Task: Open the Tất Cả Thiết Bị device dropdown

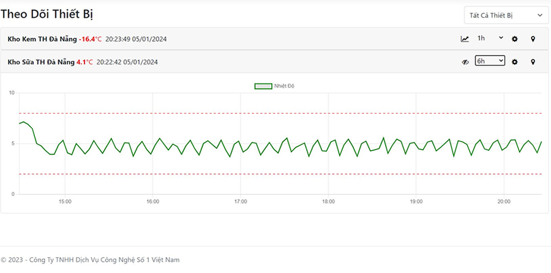Action: pyautogui.click(x=506, y=15)
